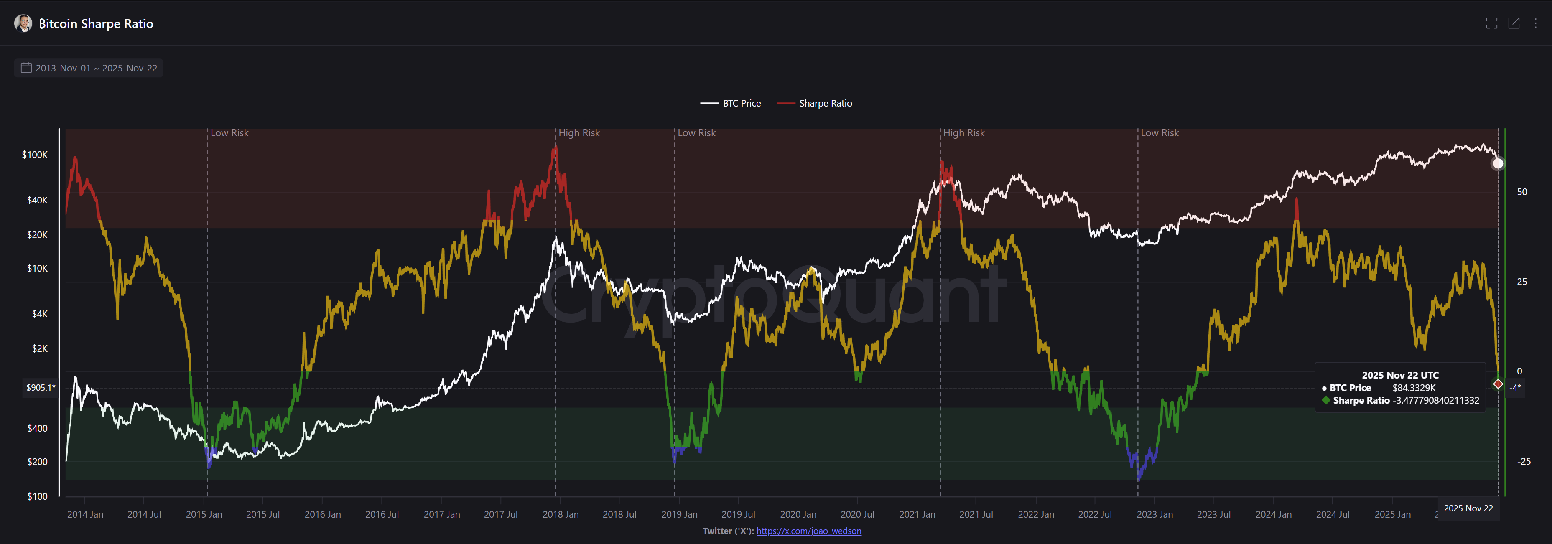
Task: Click the 2025 Nov 22 date axis label
Action: (x=1468, y=508)
